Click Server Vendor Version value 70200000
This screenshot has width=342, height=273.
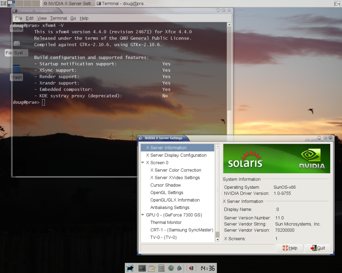(x=285, y=230)
